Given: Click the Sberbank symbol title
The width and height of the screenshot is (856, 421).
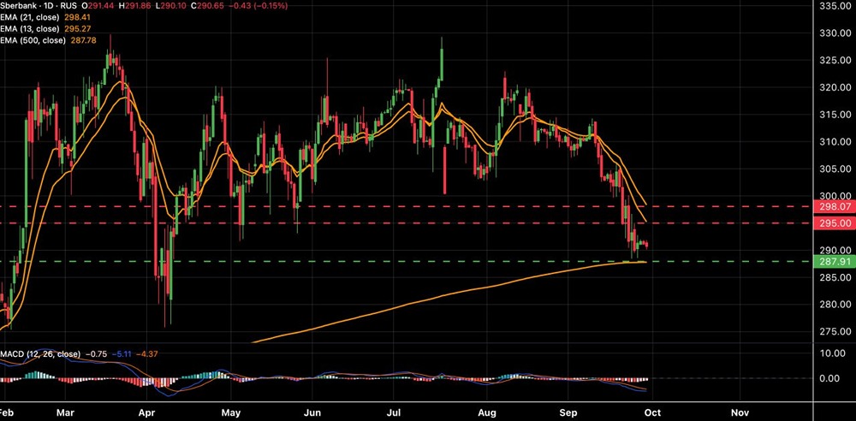Looking at the screenshot, I should point(21,5).
